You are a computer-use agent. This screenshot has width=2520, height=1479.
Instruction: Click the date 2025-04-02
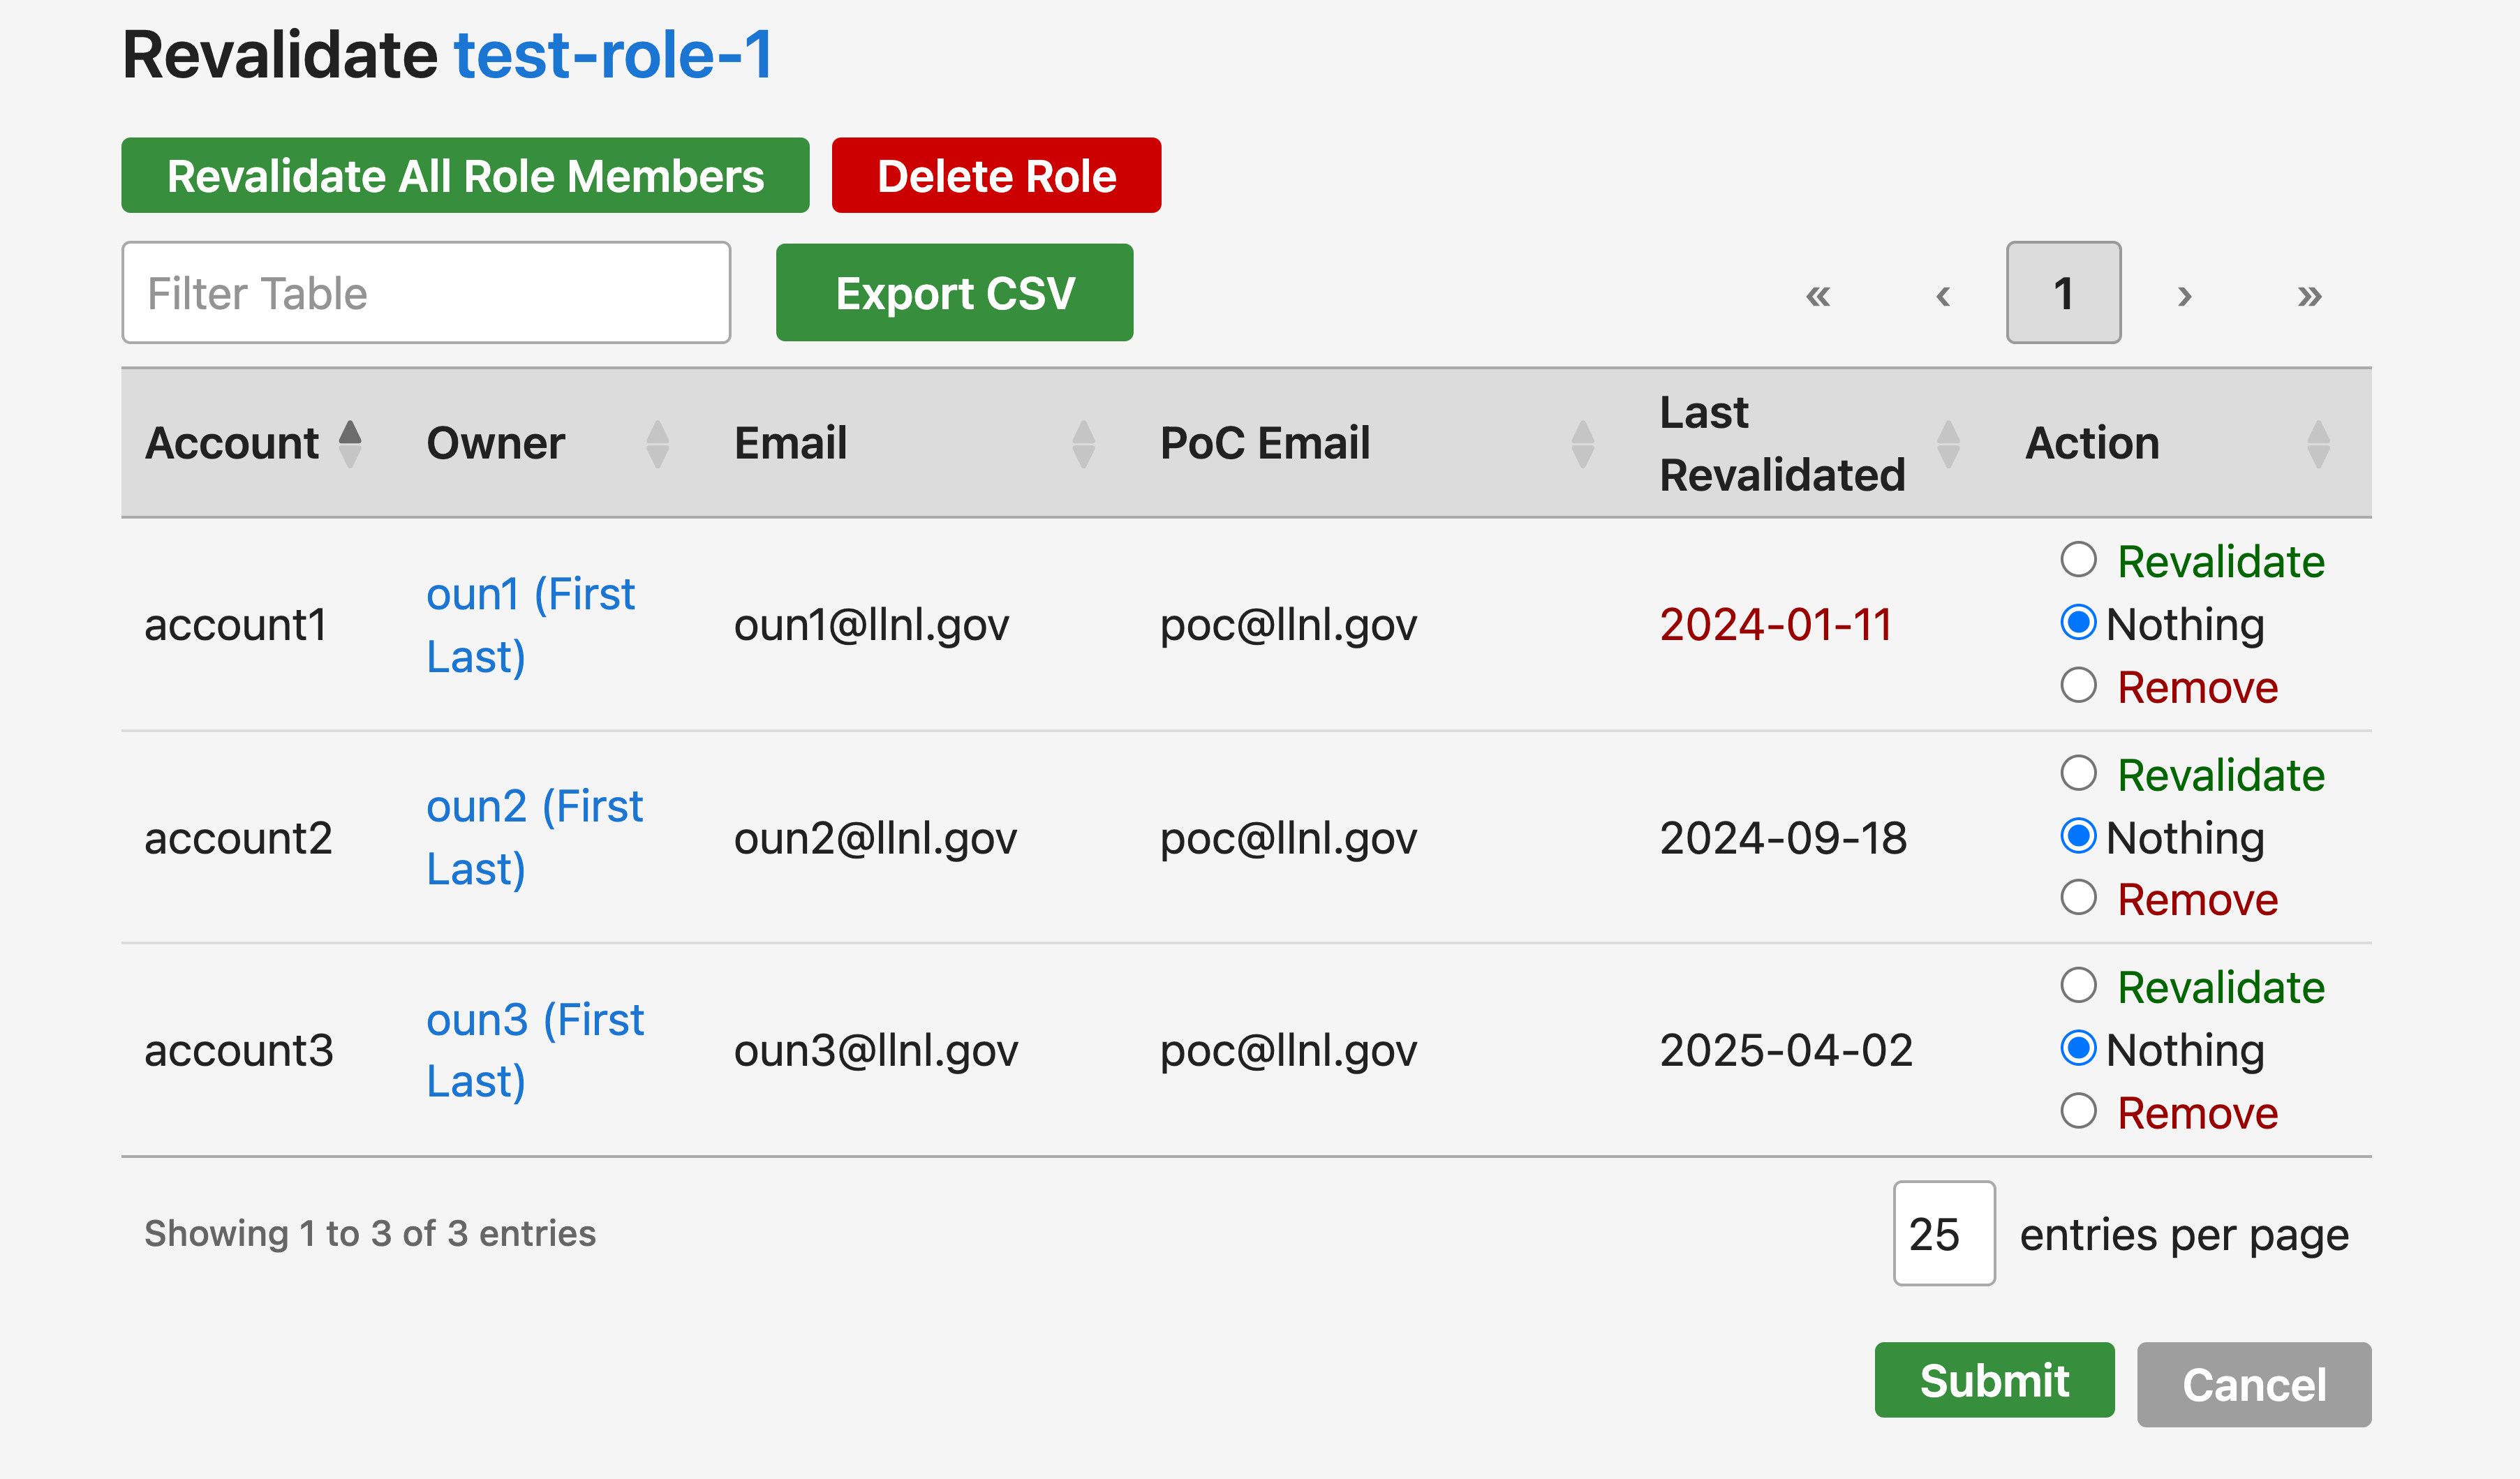click(1786, 1050)
